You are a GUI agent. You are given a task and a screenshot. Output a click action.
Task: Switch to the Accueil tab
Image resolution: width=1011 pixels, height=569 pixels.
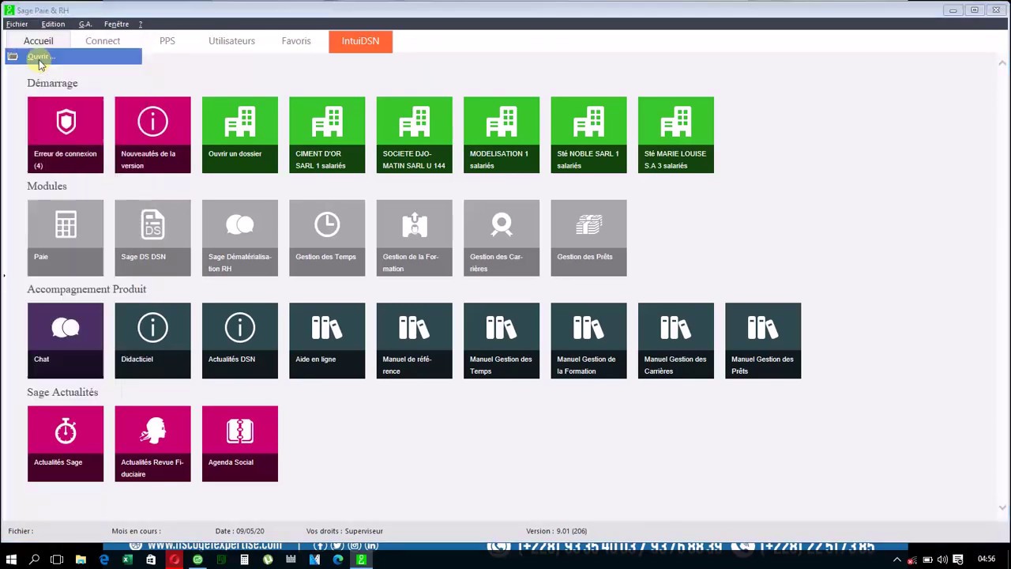39,41
